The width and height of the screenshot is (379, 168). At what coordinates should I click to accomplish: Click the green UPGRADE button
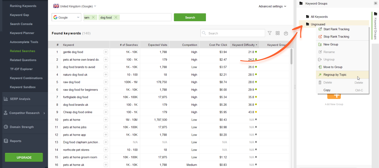pyautogui.click(x=24, y=157)
